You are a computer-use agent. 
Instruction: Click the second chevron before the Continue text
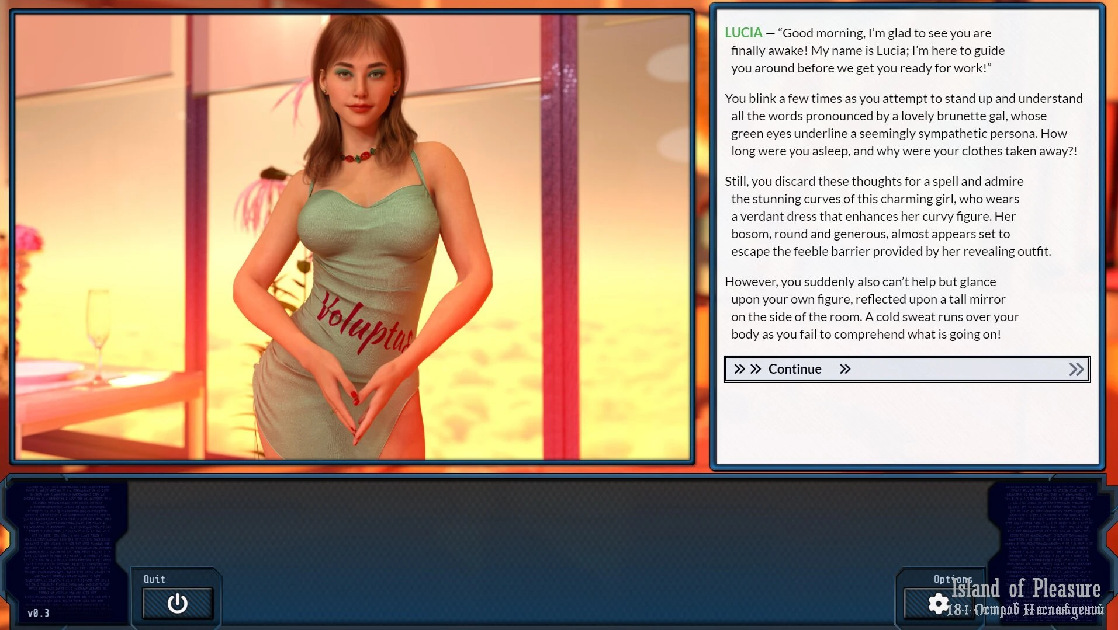(756, 369)
